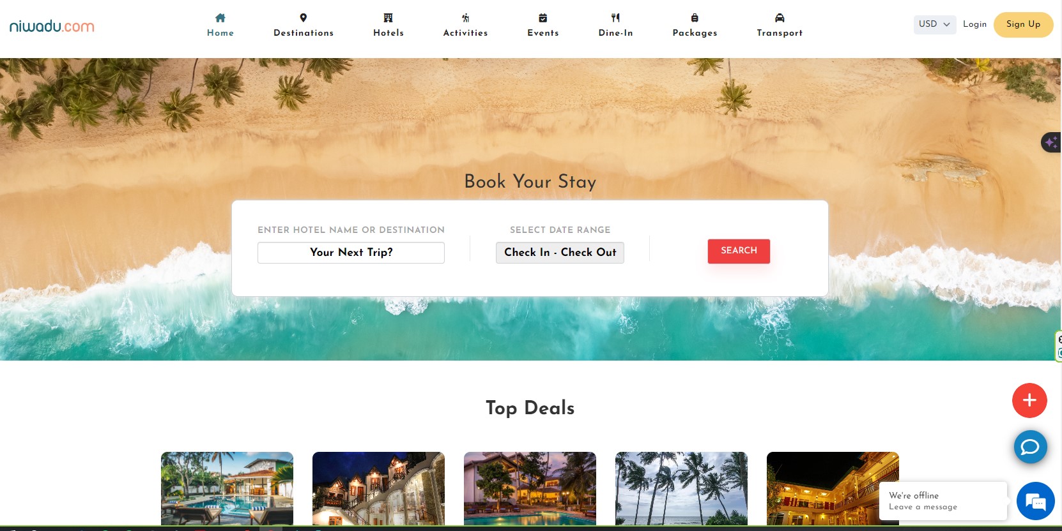Click the niwadu.com logo
The height and width of the screenshot is (531, 1062).
click(52, 26)
